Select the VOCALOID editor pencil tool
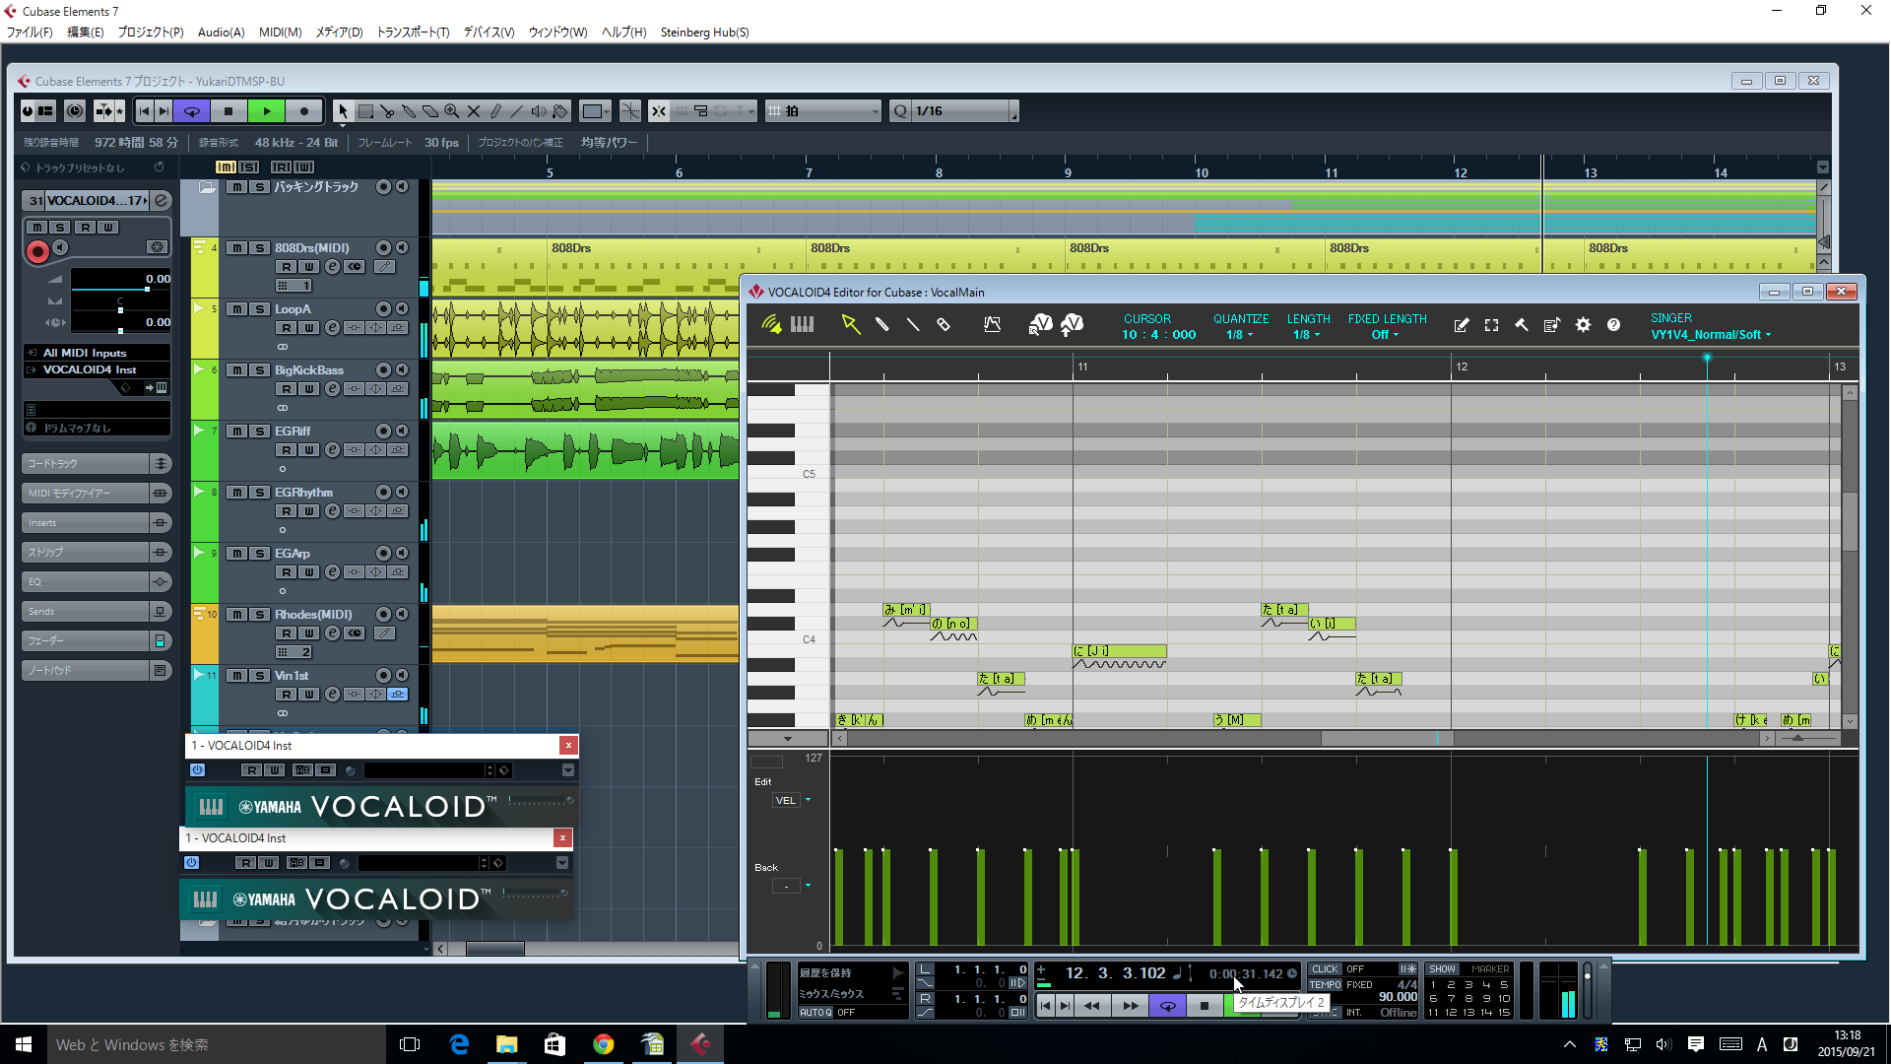This screenshot has height=1064, width=1891. 882,324
